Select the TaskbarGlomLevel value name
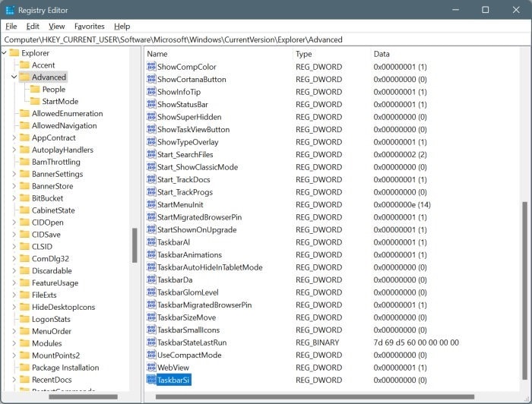Image resolution: width=532 pixels, height=404 pixels. 188,292
